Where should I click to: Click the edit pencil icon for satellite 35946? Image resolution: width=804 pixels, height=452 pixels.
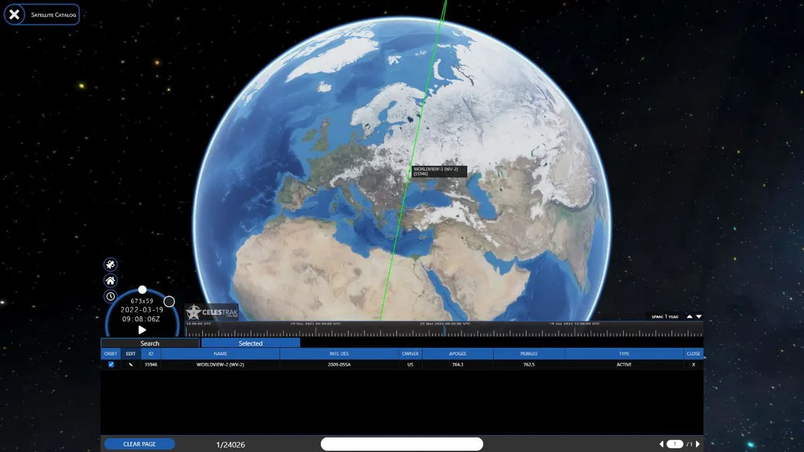coord(131,365)
